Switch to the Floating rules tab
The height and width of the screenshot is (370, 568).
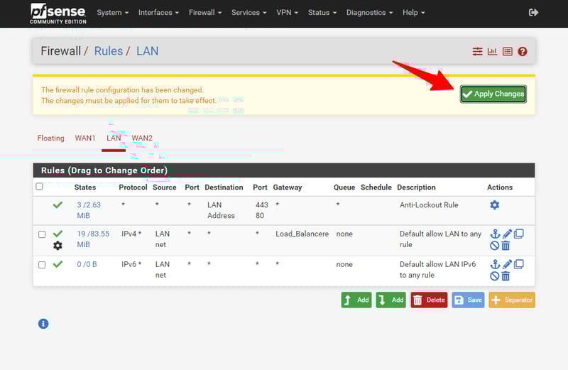click(x=50, y=138)
